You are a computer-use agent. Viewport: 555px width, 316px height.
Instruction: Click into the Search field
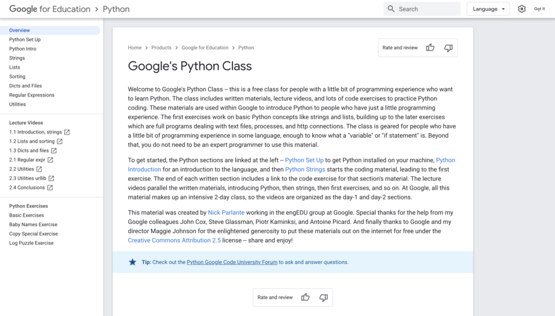pos(422,9)
